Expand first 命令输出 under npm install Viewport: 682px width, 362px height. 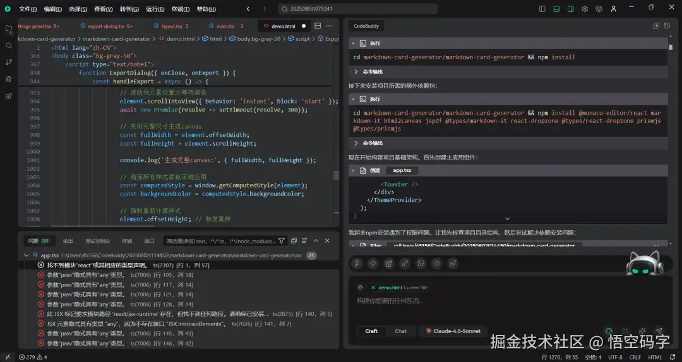tap(356, 71)
